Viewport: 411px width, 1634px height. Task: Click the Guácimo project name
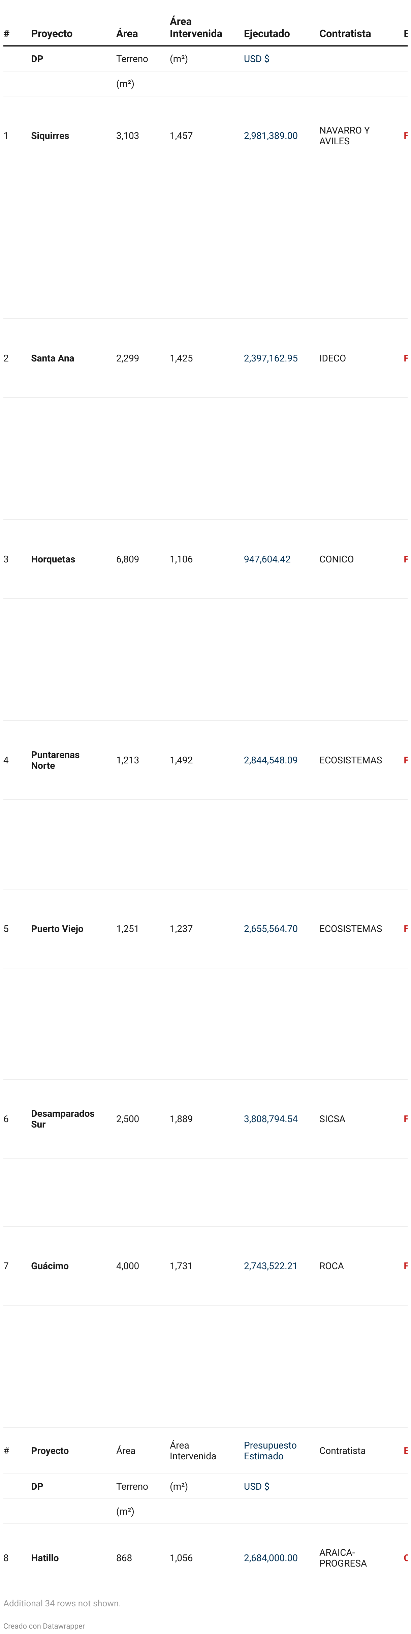point(50,1265)
